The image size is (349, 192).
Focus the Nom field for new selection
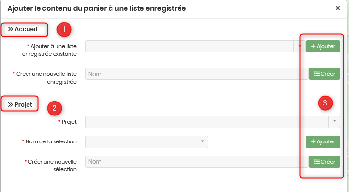coord(197,162)
